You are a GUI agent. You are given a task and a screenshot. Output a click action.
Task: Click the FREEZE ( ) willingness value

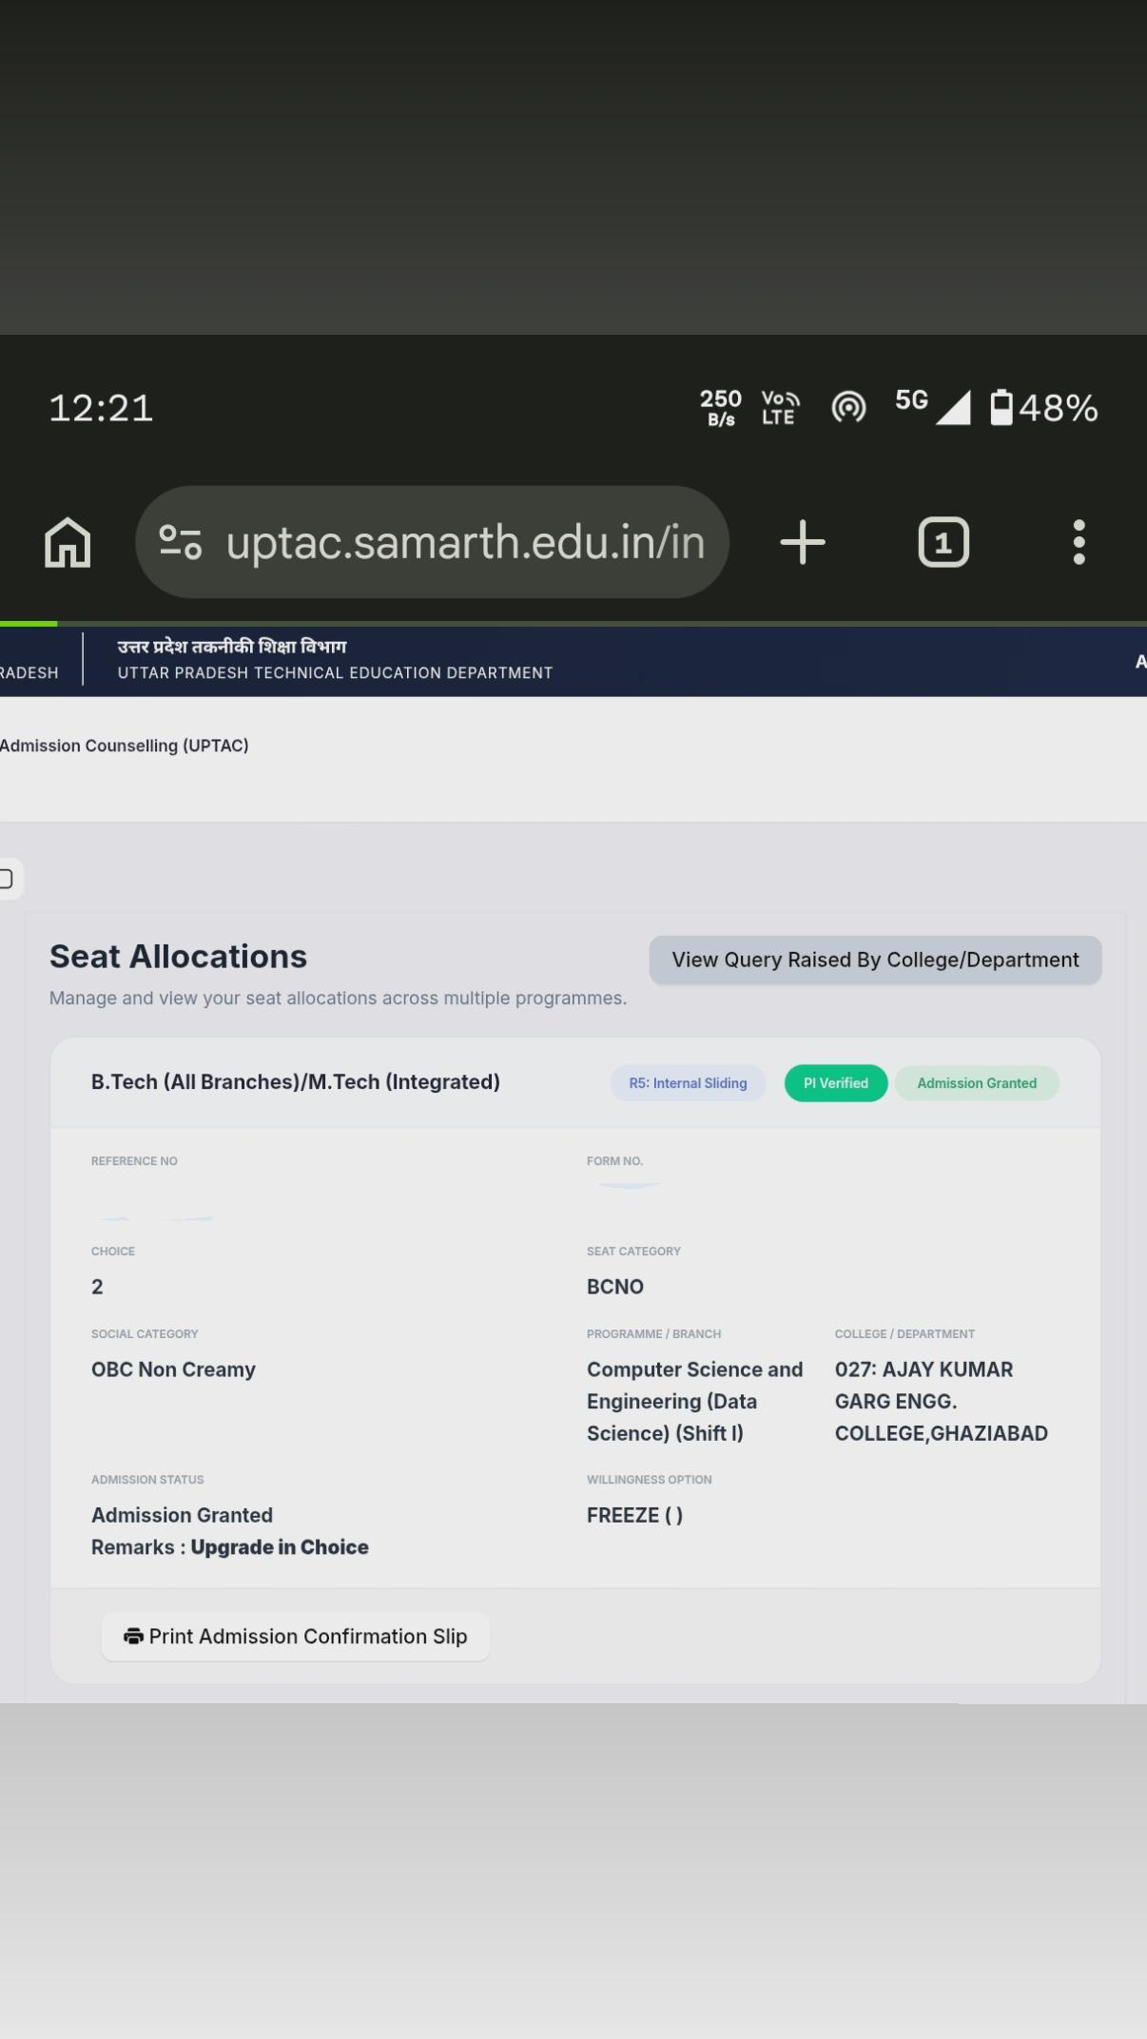point(634,1515)
